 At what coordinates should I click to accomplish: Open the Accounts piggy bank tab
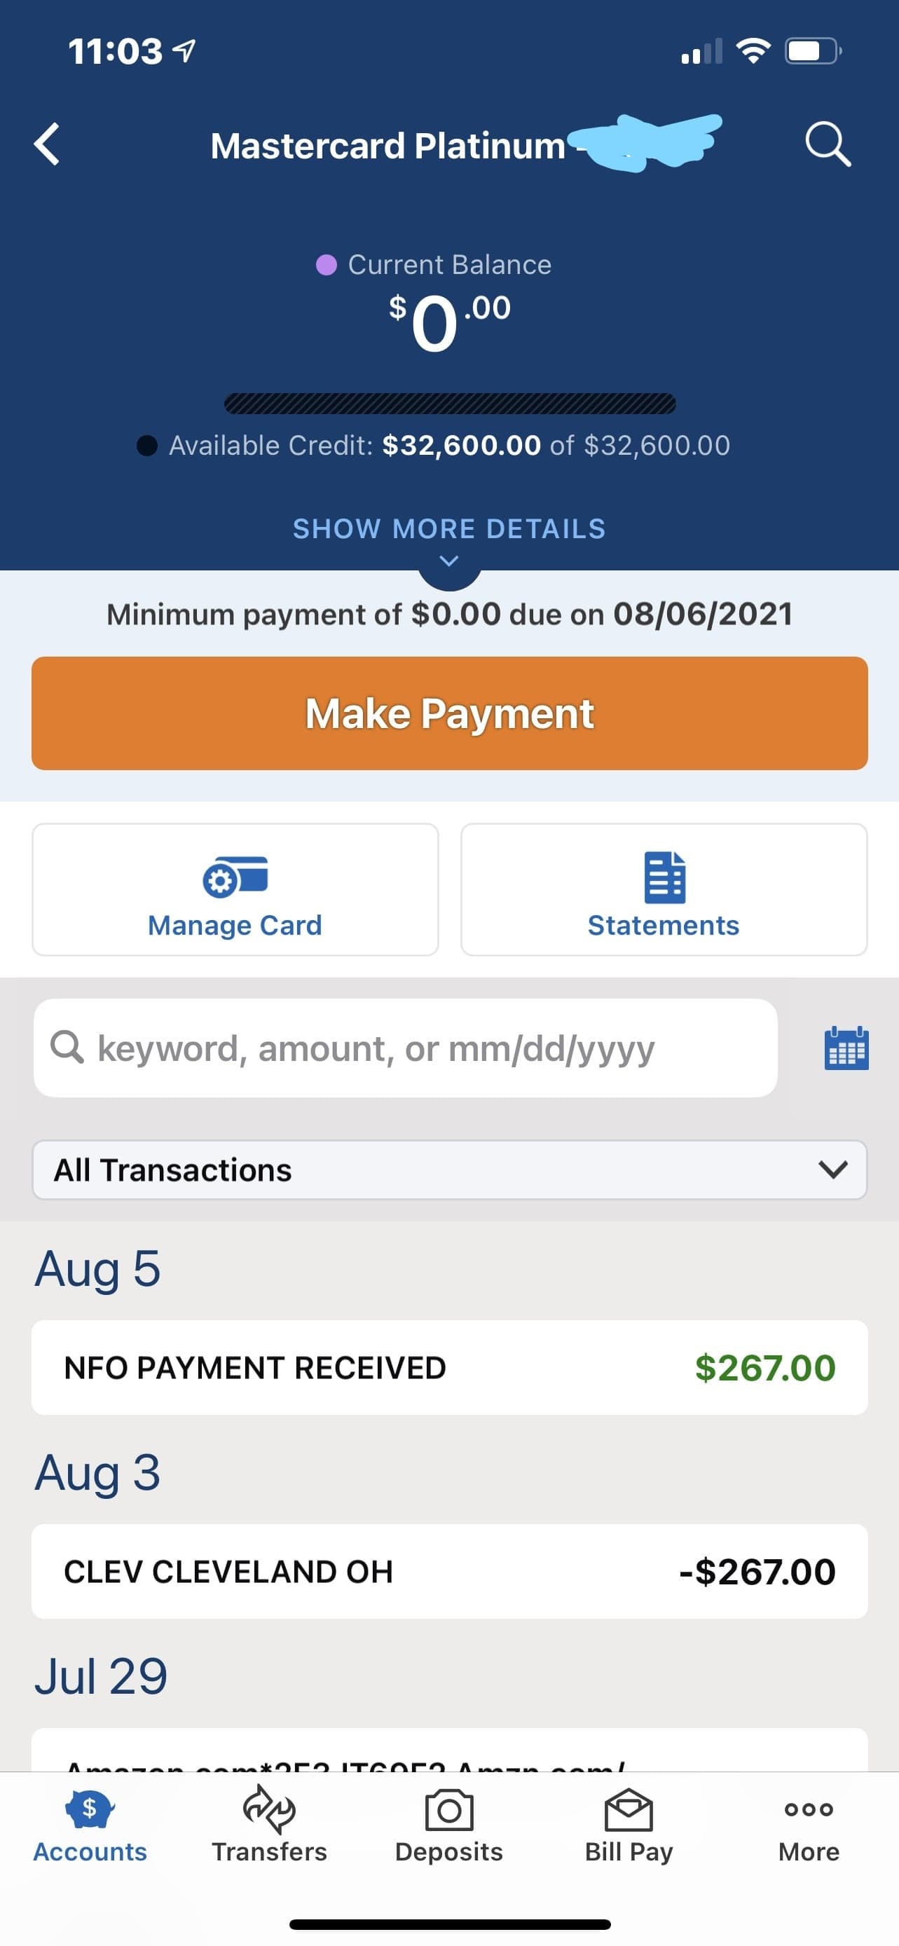point(90,1810)
